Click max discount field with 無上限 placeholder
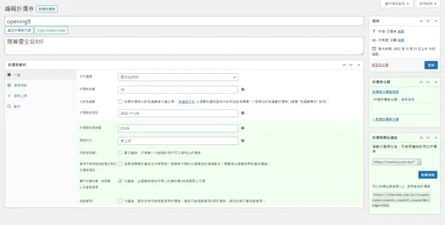Screen dimensions: 445x225 click(x=178, y=140)
